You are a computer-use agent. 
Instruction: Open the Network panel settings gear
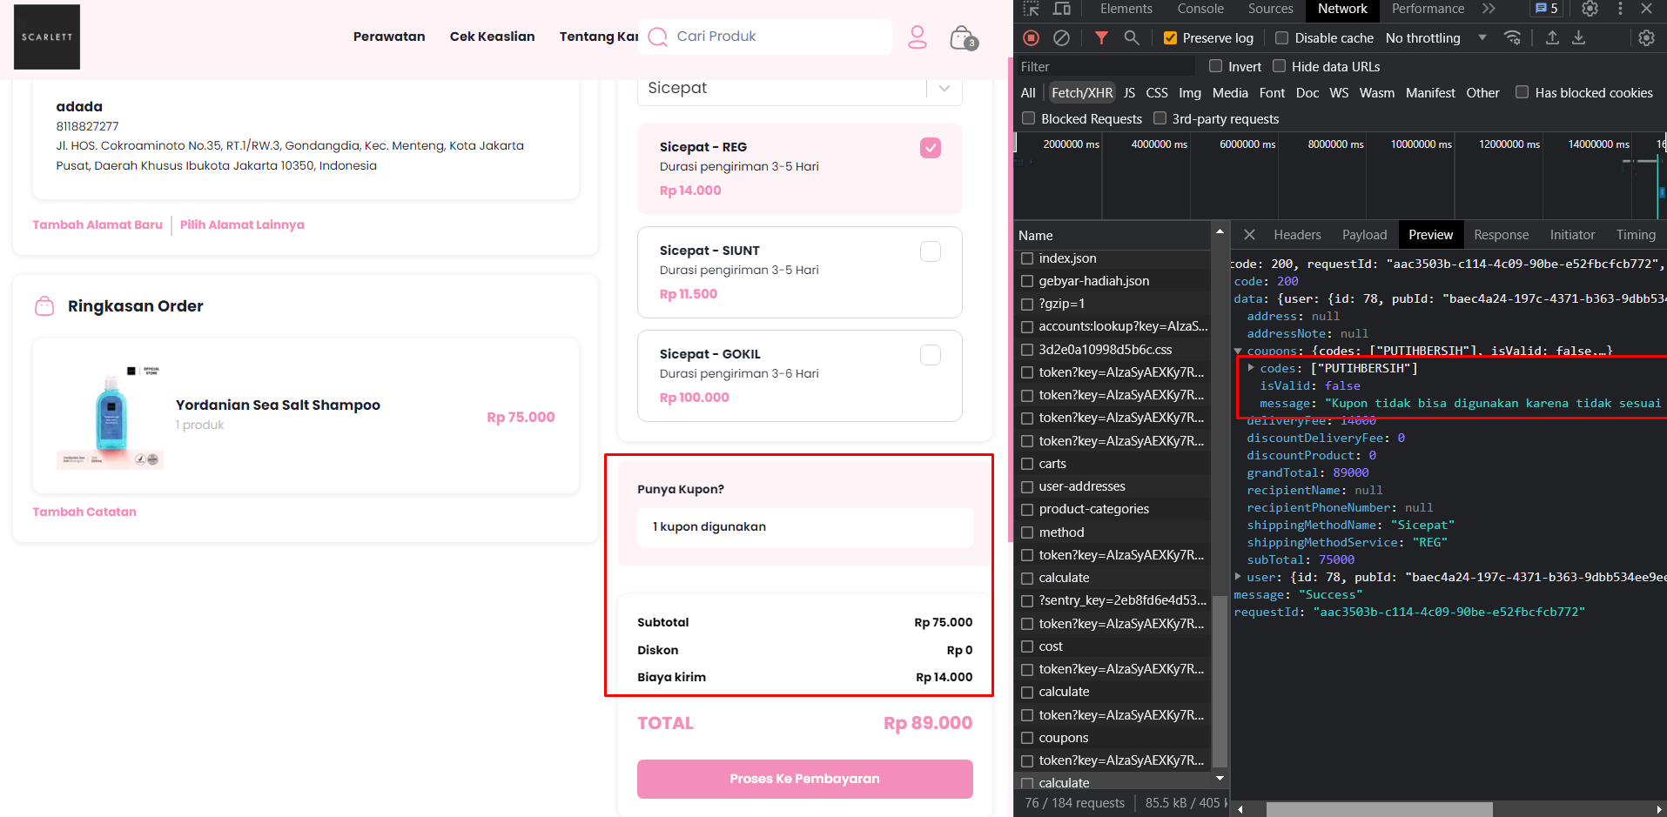click(x=1646, y=37)
